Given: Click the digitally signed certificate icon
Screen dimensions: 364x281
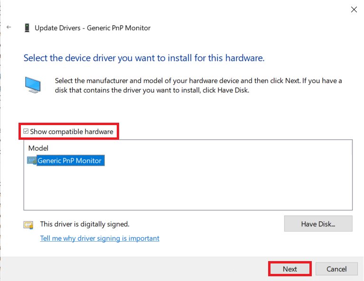Looking at the screenshot, I should (x=28, y=225).
